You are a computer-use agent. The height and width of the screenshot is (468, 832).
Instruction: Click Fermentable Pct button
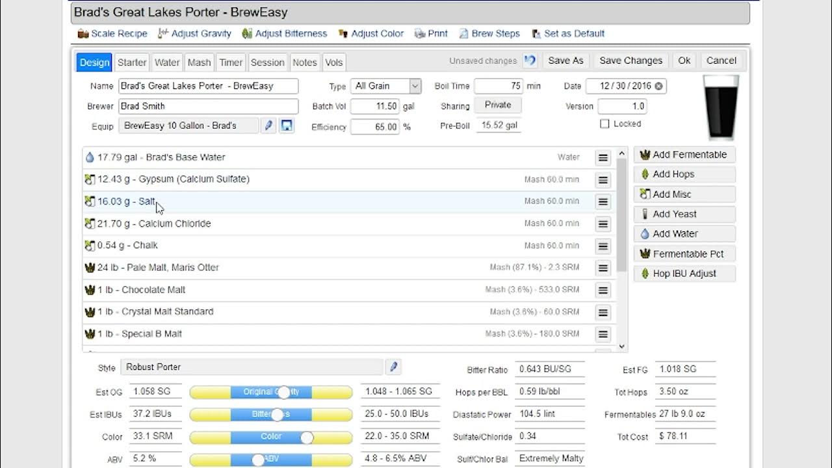tap(684, 254)
